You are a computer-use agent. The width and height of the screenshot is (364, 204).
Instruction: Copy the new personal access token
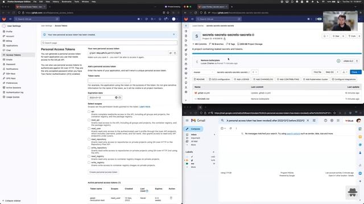175,53
